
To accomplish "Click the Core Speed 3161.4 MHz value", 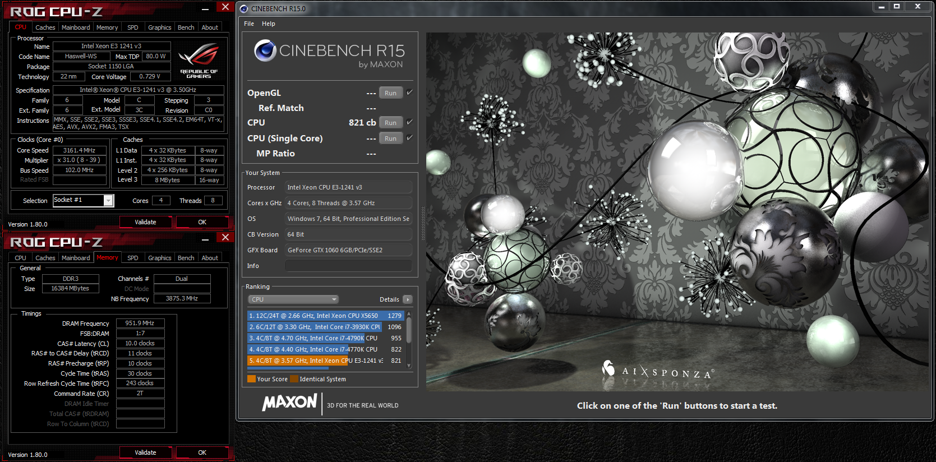I will (79, 150).
